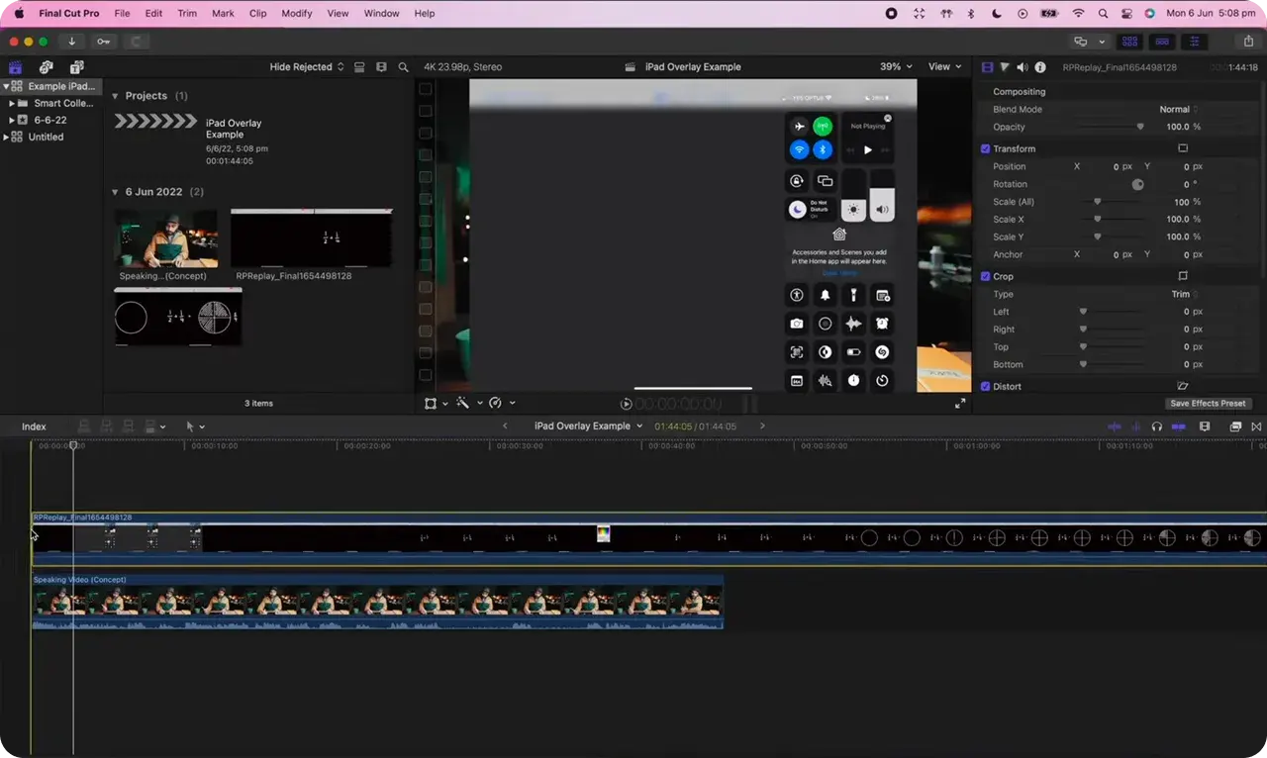The width and height of the screenshot is (1267, 758).
Task: Play the viewer from the transport button
Action: click(626, 404)
